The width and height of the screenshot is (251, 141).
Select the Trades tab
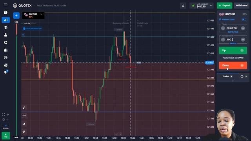(x=227, y=76)
